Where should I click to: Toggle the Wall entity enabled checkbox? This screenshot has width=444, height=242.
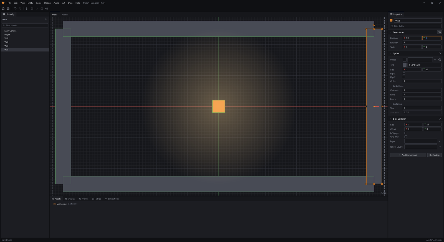click(391, 20)
